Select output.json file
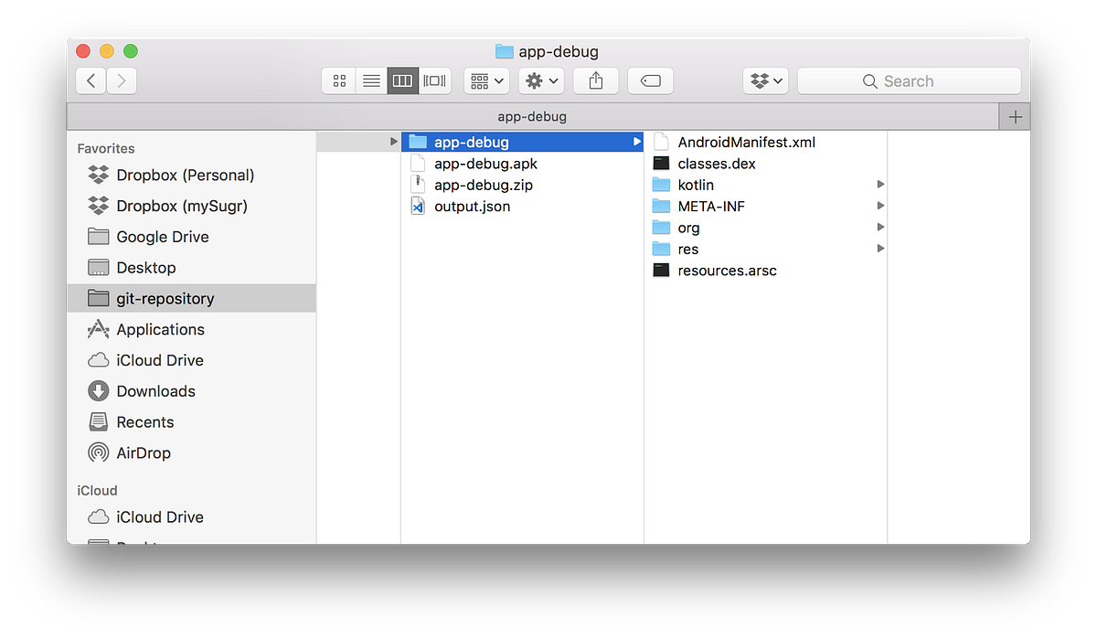 pos(522,207)
